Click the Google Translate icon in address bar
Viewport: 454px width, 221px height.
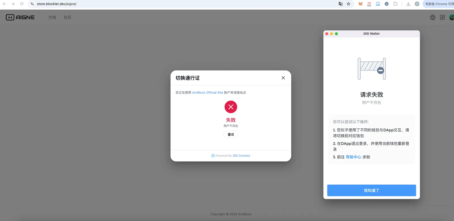341,4
